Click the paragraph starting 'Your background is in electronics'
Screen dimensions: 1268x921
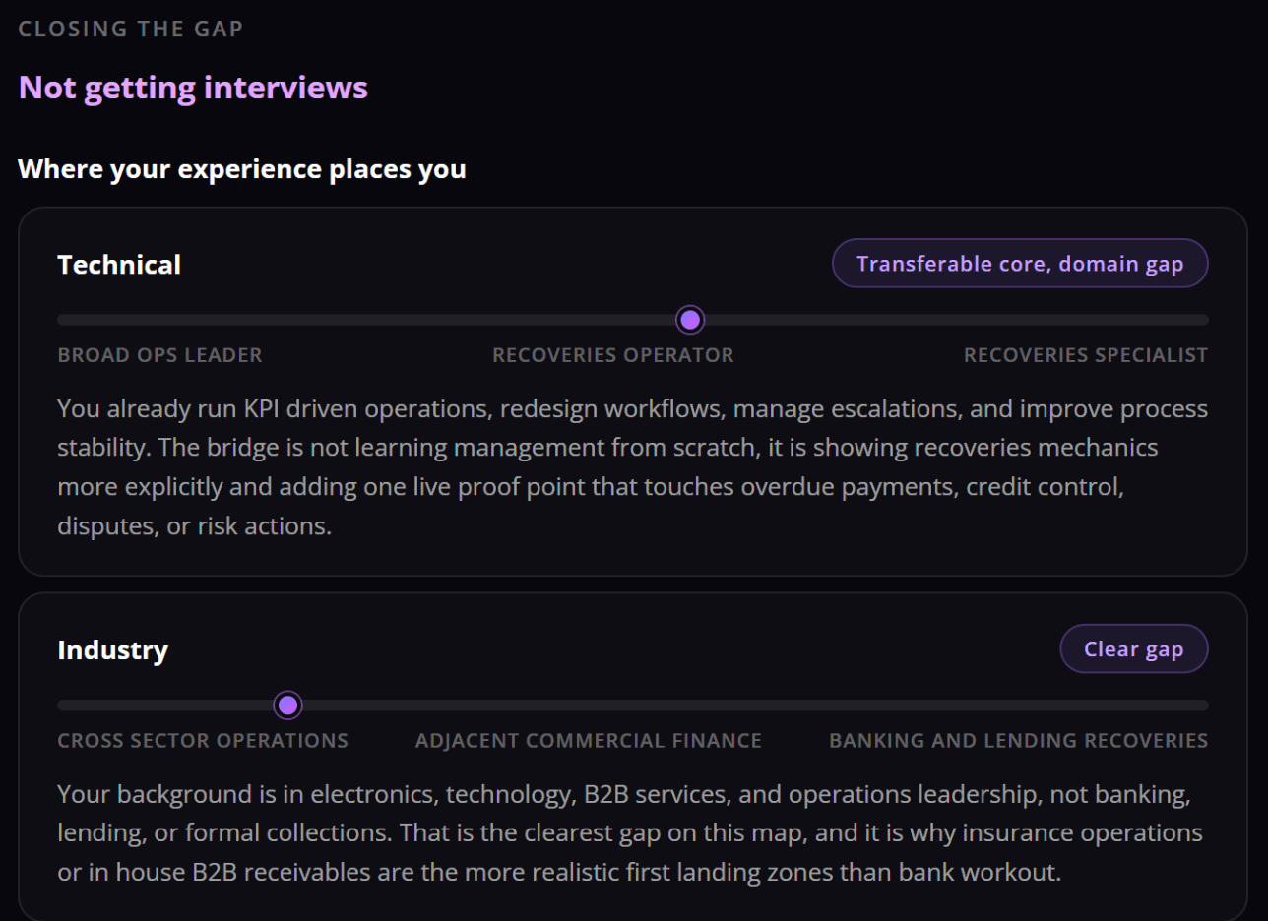(x=632, y=833)
